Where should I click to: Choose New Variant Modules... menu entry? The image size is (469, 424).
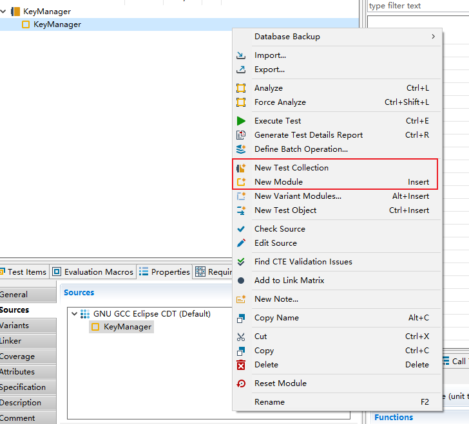coord(337,196)
